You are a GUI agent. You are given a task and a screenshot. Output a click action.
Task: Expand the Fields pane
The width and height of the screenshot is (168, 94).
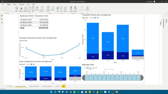pyautogui.click(x=166, y=16)
